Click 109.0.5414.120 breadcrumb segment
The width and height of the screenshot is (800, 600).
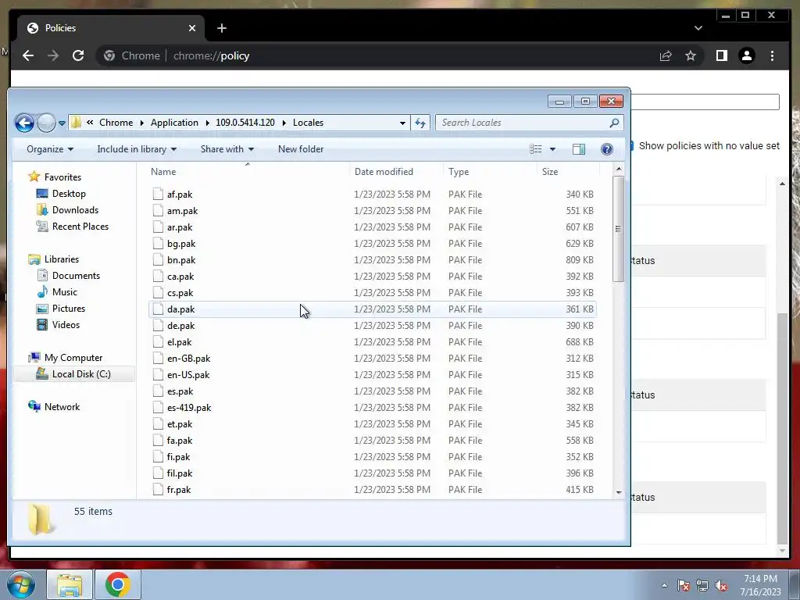tap(245, 123)
